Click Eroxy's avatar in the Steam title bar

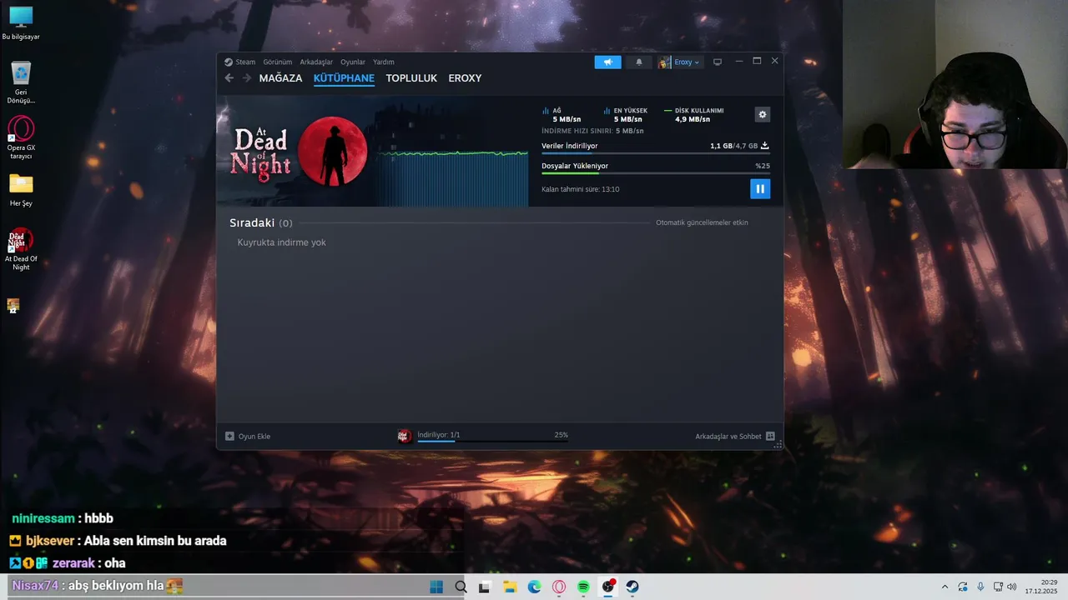point(664,62)
